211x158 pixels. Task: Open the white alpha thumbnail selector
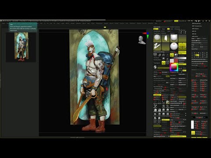point(166,38)
